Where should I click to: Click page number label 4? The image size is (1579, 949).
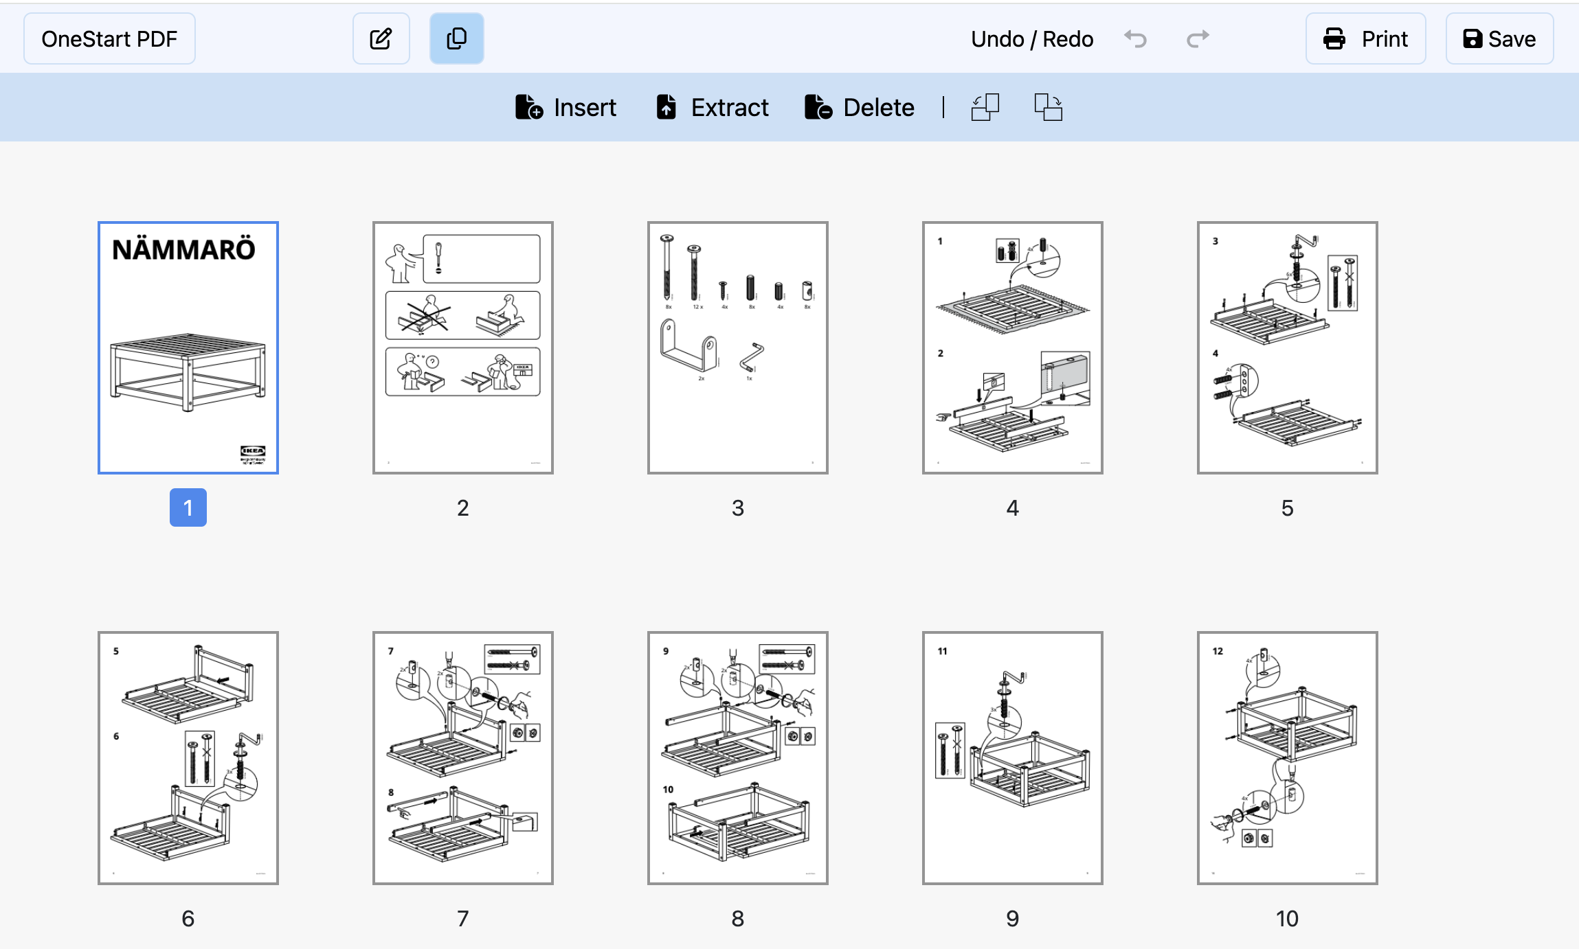click(1013, 508)
